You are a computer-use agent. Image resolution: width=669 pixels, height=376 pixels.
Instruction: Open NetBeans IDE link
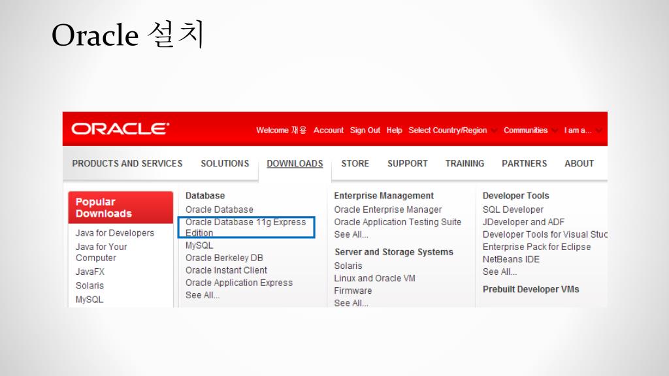click(x=511, y=258)
